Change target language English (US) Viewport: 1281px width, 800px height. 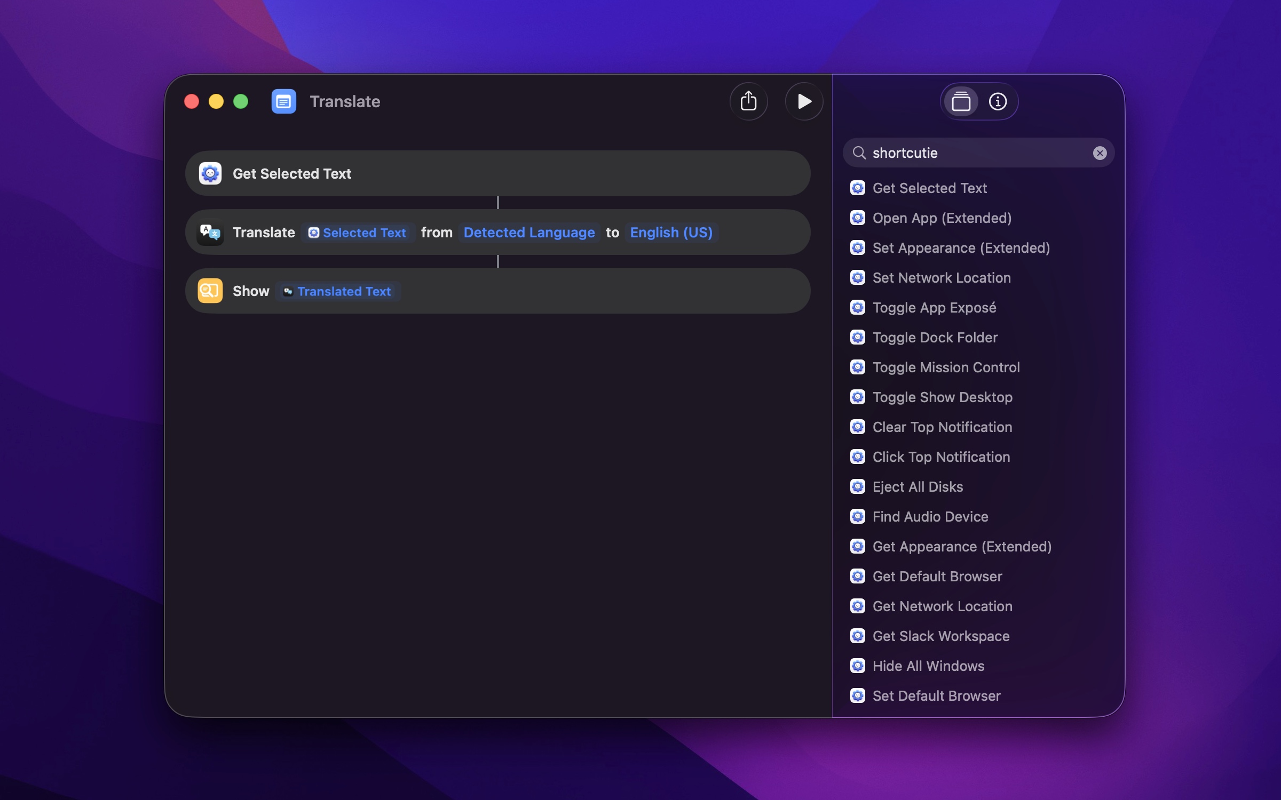(671, 233)
